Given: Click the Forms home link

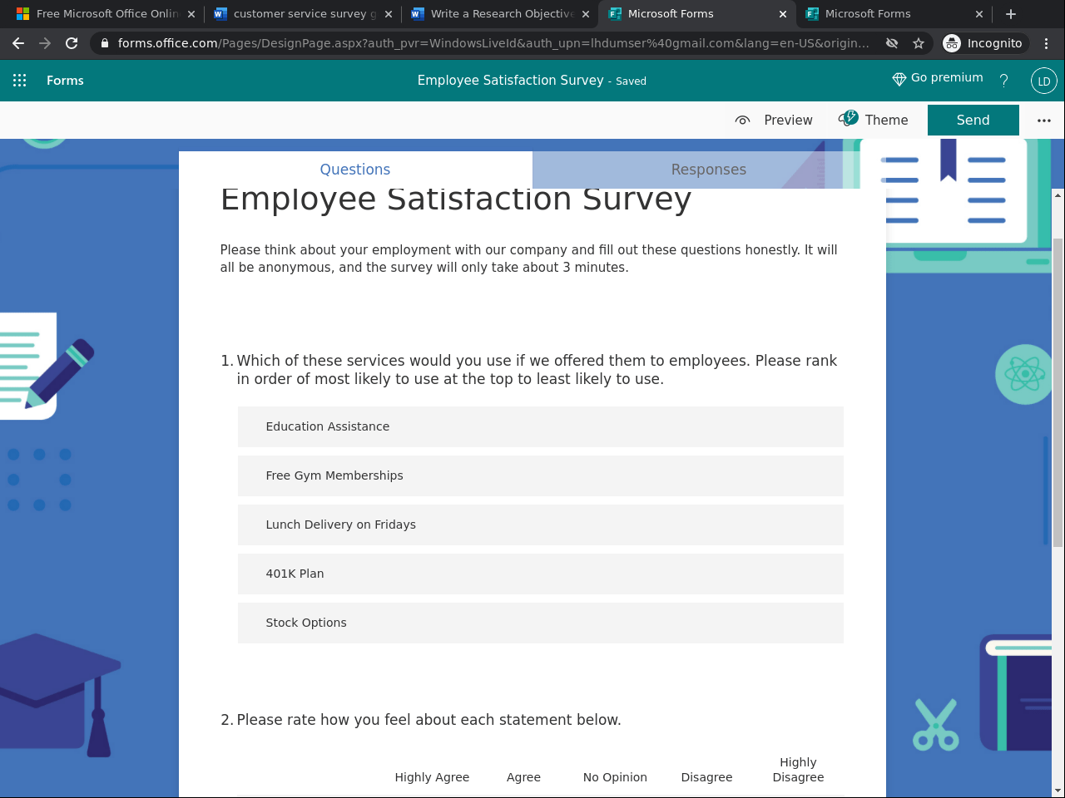Looking at the screenshot, I should coord(65,80).
